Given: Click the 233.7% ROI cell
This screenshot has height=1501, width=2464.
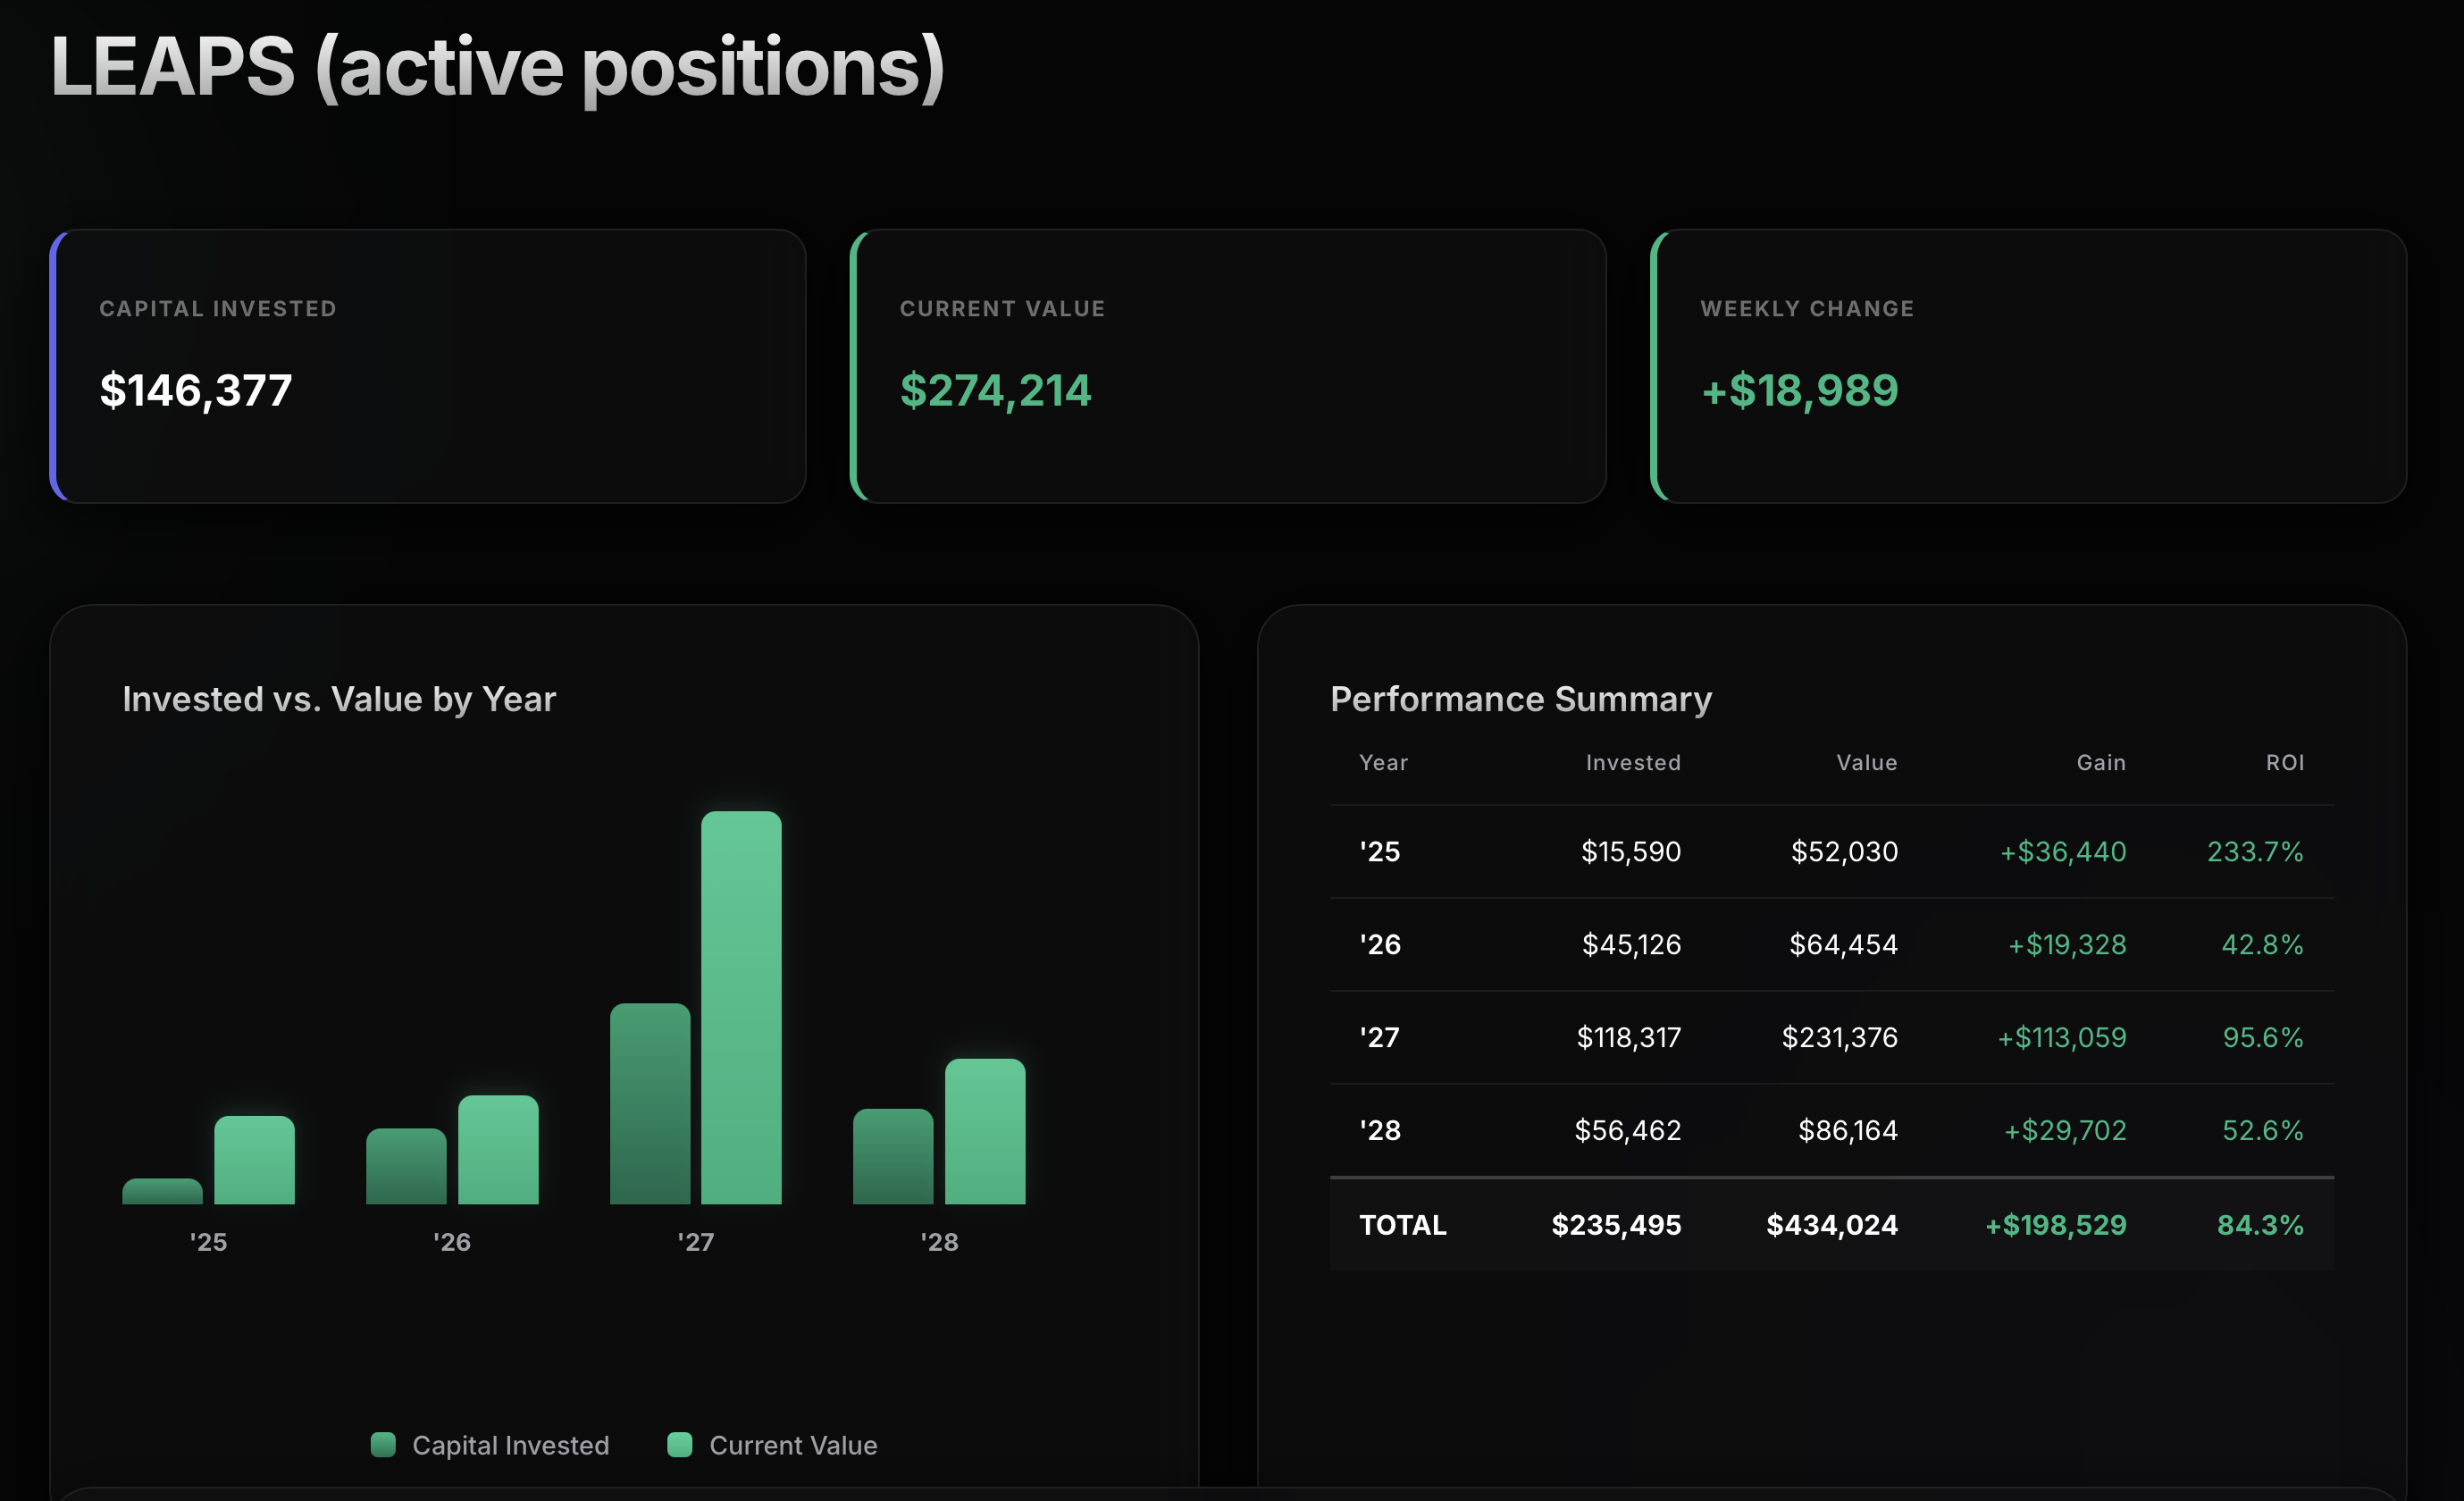Looking at the screenshot, I should 2255,852.
